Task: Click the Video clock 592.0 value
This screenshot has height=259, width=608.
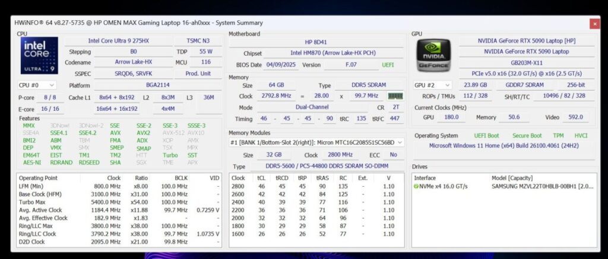Action: coord(575,117)
